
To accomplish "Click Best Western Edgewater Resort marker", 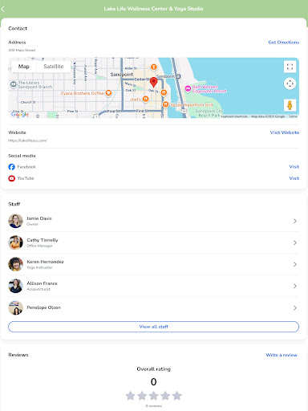I will click(188, 88).
